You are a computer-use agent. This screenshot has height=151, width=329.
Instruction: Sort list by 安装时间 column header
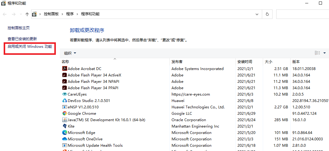click(245, 62)
